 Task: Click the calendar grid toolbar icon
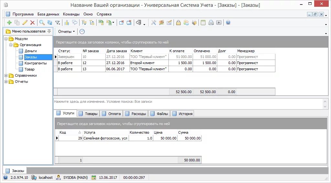tap(203, 23)
